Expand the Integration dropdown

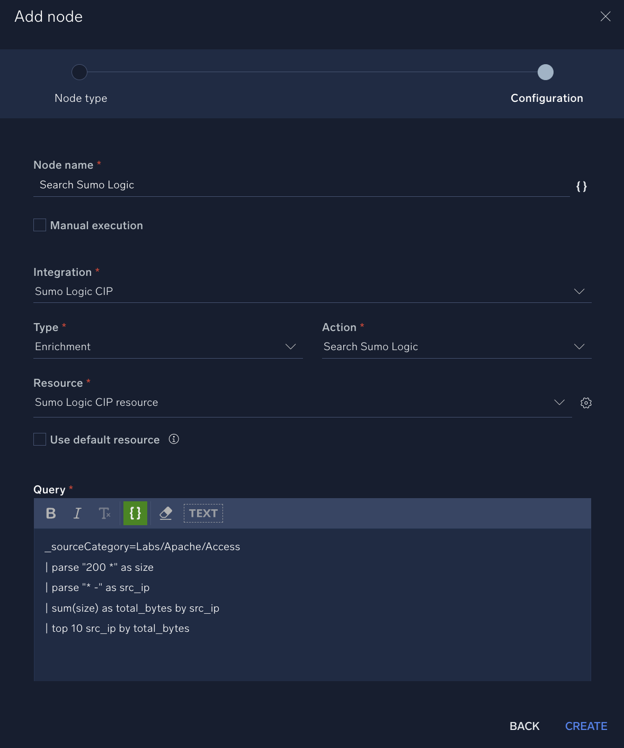pyautogui.click(x=579, y=291)
